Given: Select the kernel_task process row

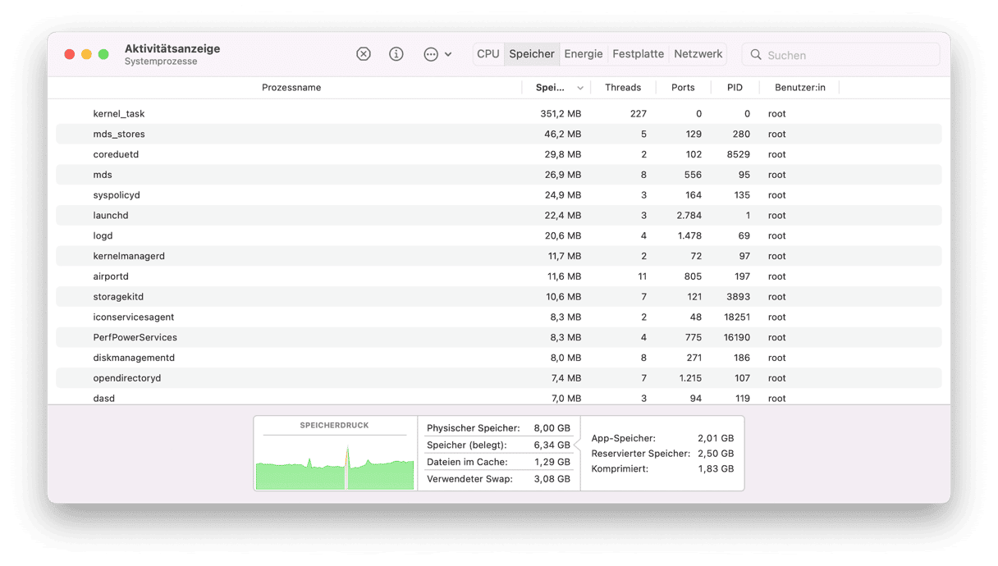Looking at the screenshot, I should 499,114.
